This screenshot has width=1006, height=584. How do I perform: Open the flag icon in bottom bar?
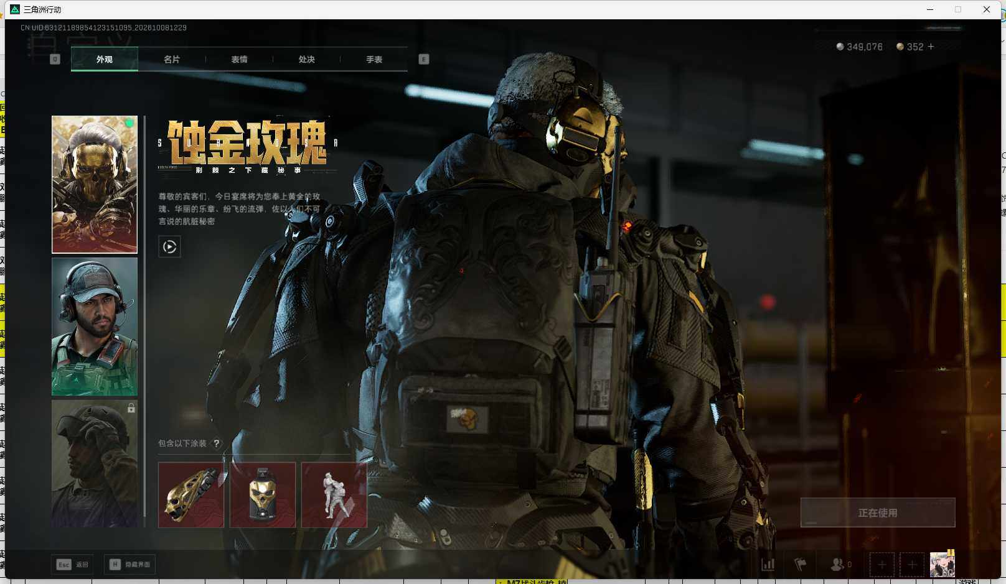[x=801, y=565]
